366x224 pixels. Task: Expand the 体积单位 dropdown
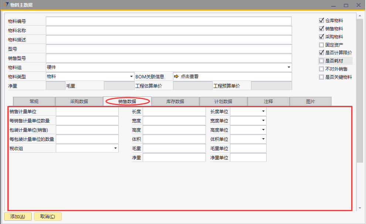pyautogui.click(x=263, y=139)
